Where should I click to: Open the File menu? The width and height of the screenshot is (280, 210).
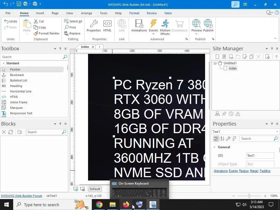pos(8,13)
